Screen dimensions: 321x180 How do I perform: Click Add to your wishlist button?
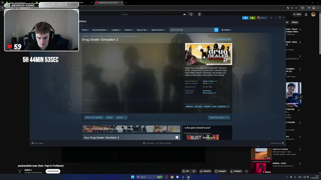(x=94, y=117)
